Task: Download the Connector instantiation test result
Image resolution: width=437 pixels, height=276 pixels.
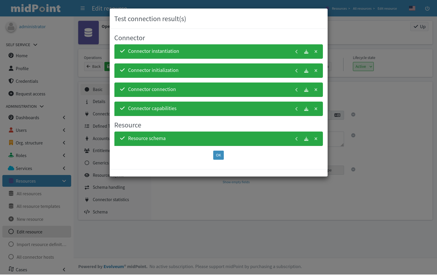Action: (x=306, y=51)
